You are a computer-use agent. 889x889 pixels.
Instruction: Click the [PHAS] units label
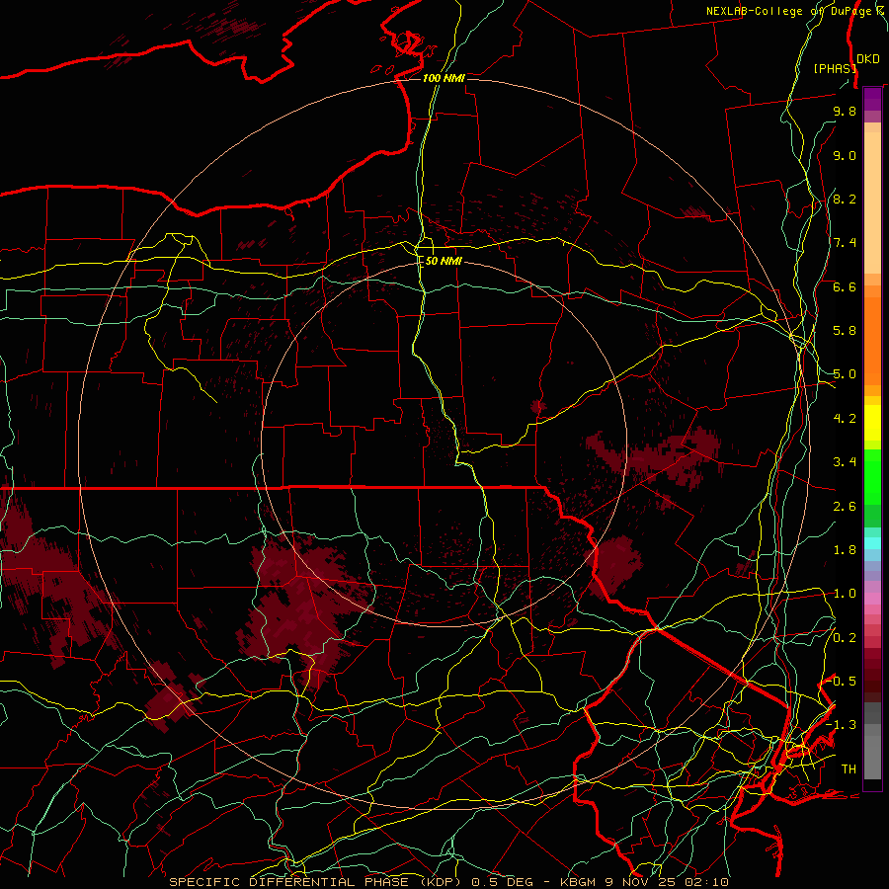click(x=835, y=68)
